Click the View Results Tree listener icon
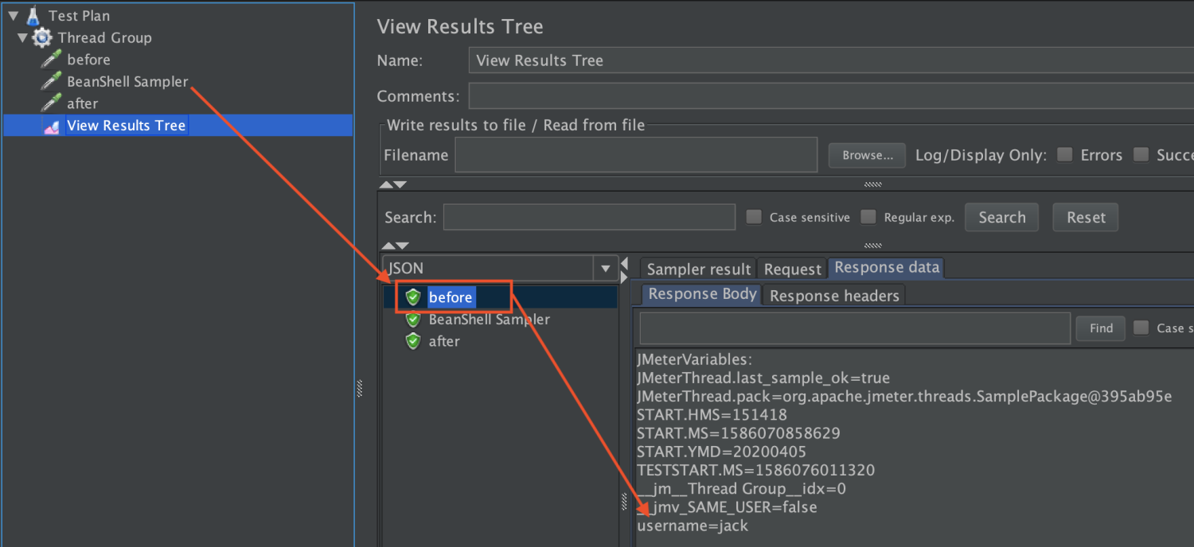Screen dimensions: 1194x547 coord(52,126)
